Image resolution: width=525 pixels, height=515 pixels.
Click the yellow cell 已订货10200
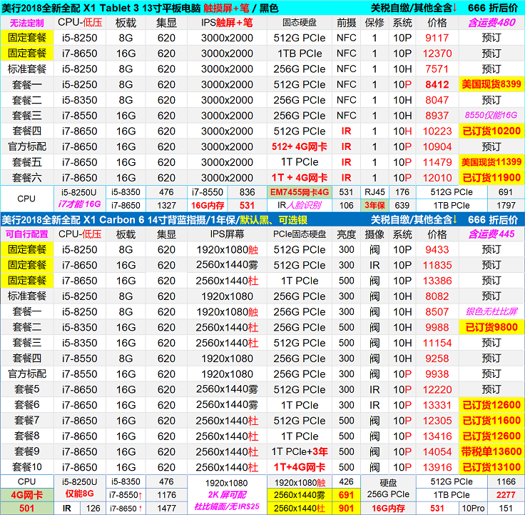(x=491, y=131)
